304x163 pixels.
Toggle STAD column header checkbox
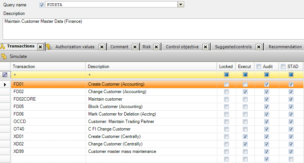click(x=283, y=67)
